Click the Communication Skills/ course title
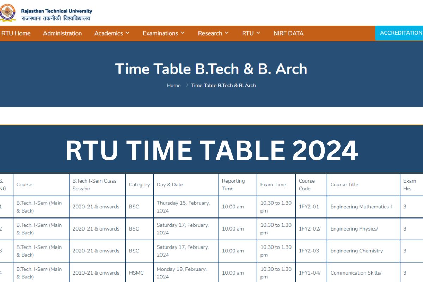 pyautogui.click(x=356, y=273)
